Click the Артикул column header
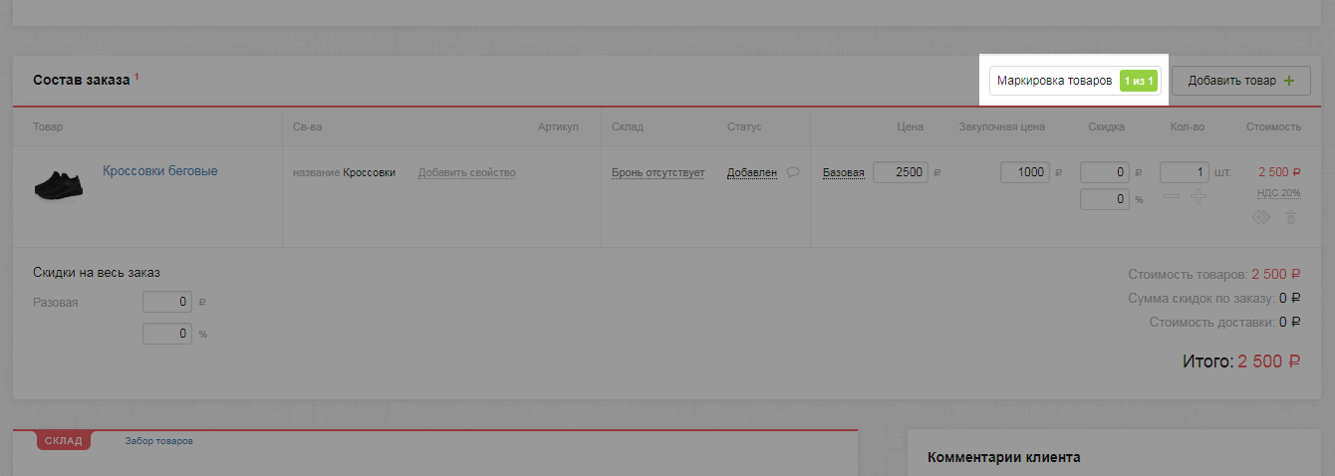This screenshot has height=476, width=1335. click(x=558, y=126)
